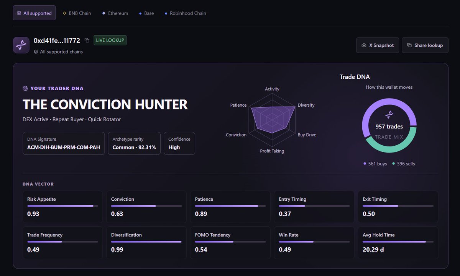Click the globe icon beside All supported chains
The image size is (460, 276).
(x=36, y=52)
